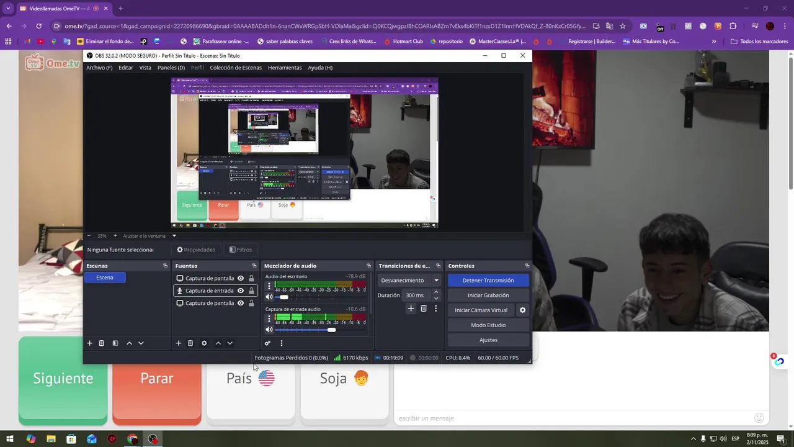
Task: Click the Filtros button under the preview
Action: tap(241, 250)
